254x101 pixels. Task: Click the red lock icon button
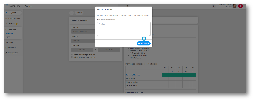pos(240,6)
